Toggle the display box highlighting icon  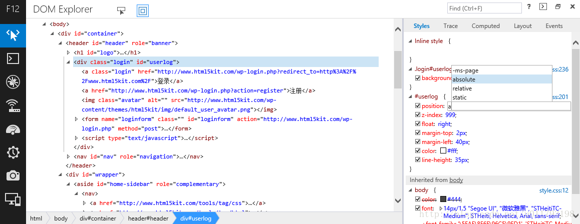point(142,10)
